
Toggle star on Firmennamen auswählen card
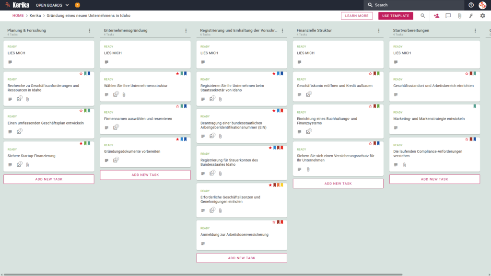(x=177, y=106)
